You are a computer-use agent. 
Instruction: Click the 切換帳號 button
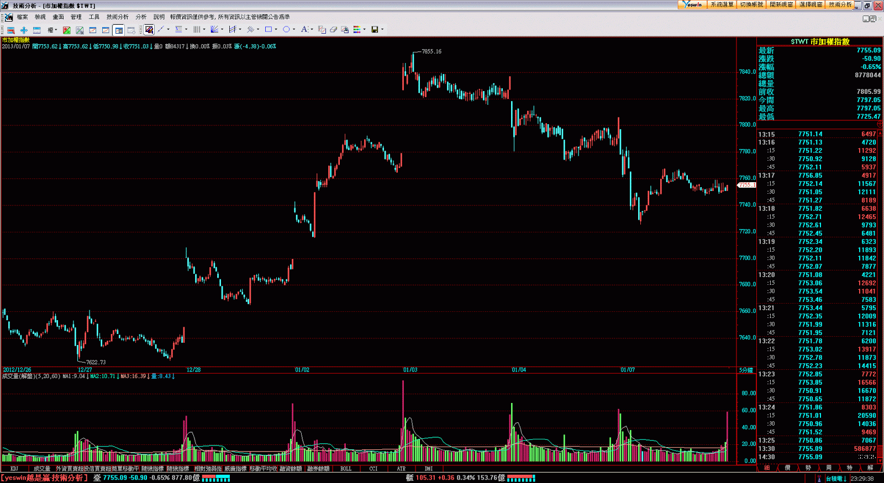pos(751,4)
